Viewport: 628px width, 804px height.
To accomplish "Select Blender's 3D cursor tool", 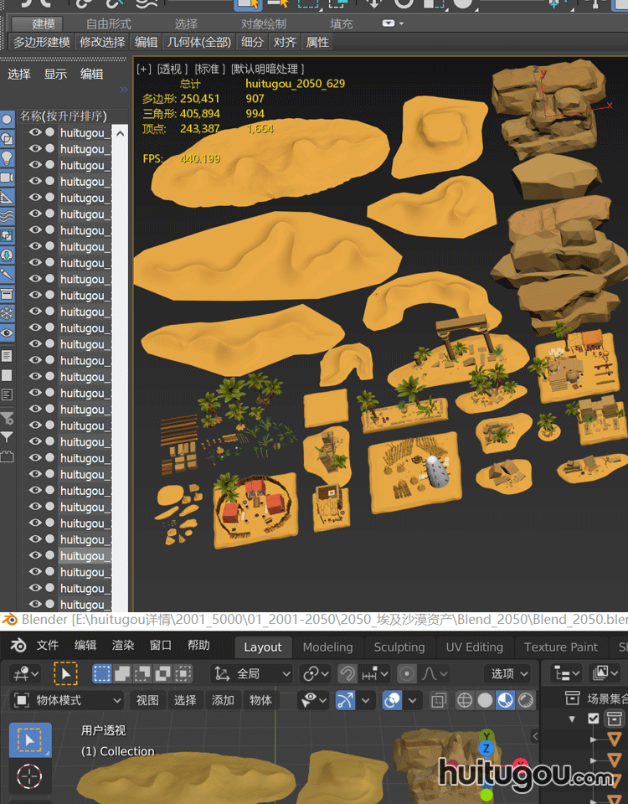I will pyautogui.click(x=29, y=776).
